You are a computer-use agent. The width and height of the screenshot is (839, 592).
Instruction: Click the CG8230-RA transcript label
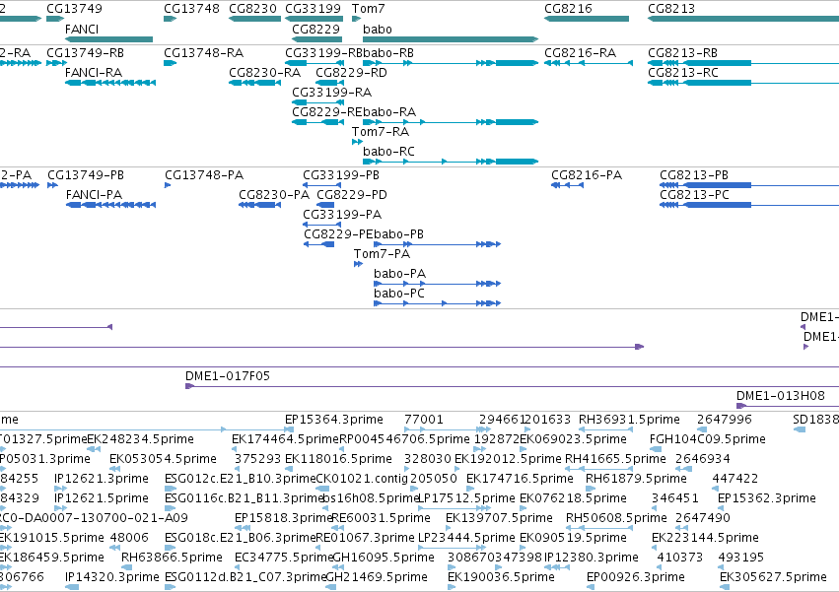pos(264,72)
